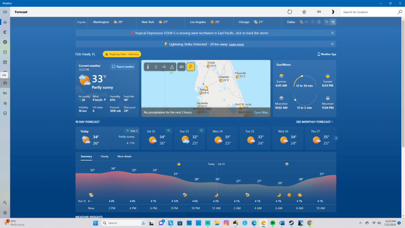405x228 pixels.
Task: Select the wind arrow layer on the map
Action: pos(164,67)
